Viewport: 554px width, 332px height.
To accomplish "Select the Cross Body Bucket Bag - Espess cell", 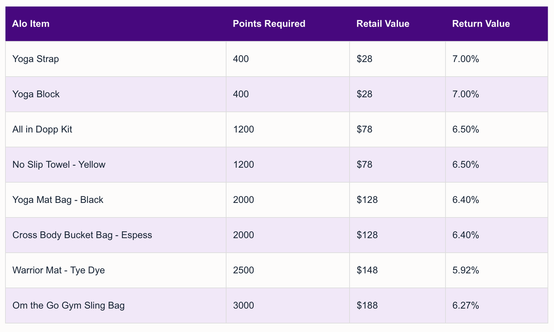I will pyautogui.click(x=82, y=235).
